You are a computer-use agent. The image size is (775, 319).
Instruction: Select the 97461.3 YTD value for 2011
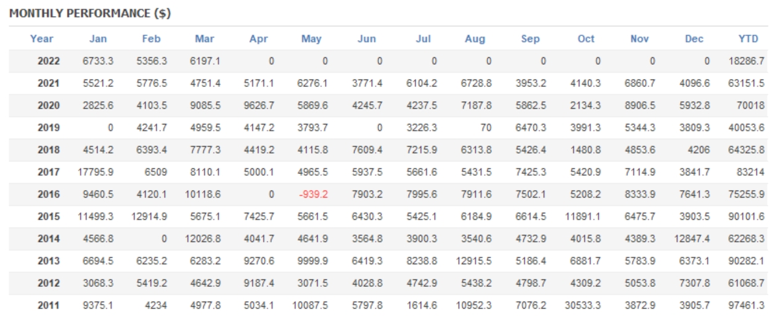pyautogui.click(x=746, y=305)
